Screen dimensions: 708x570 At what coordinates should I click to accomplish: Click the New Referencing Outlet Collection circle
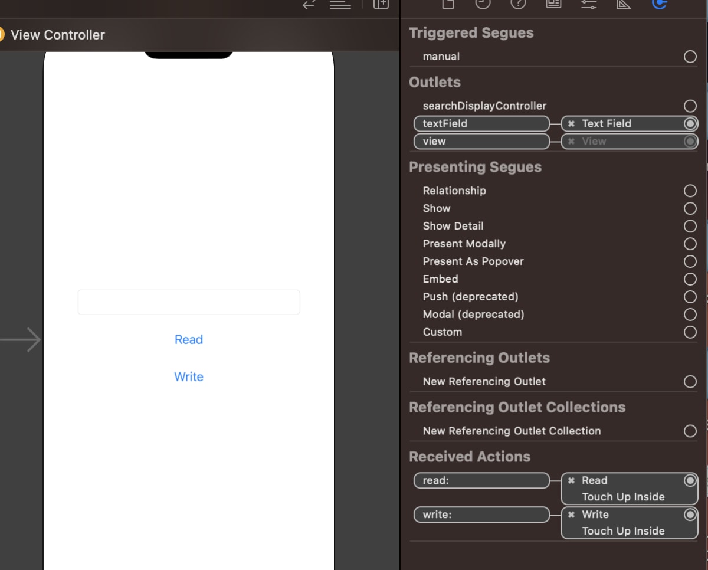coord(690,431)
